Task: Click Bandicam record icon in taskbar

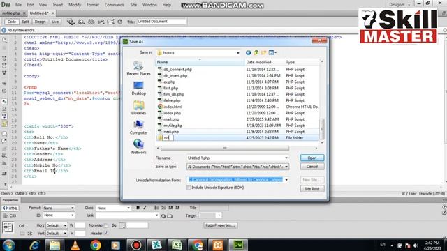Action: coord(136,245)
